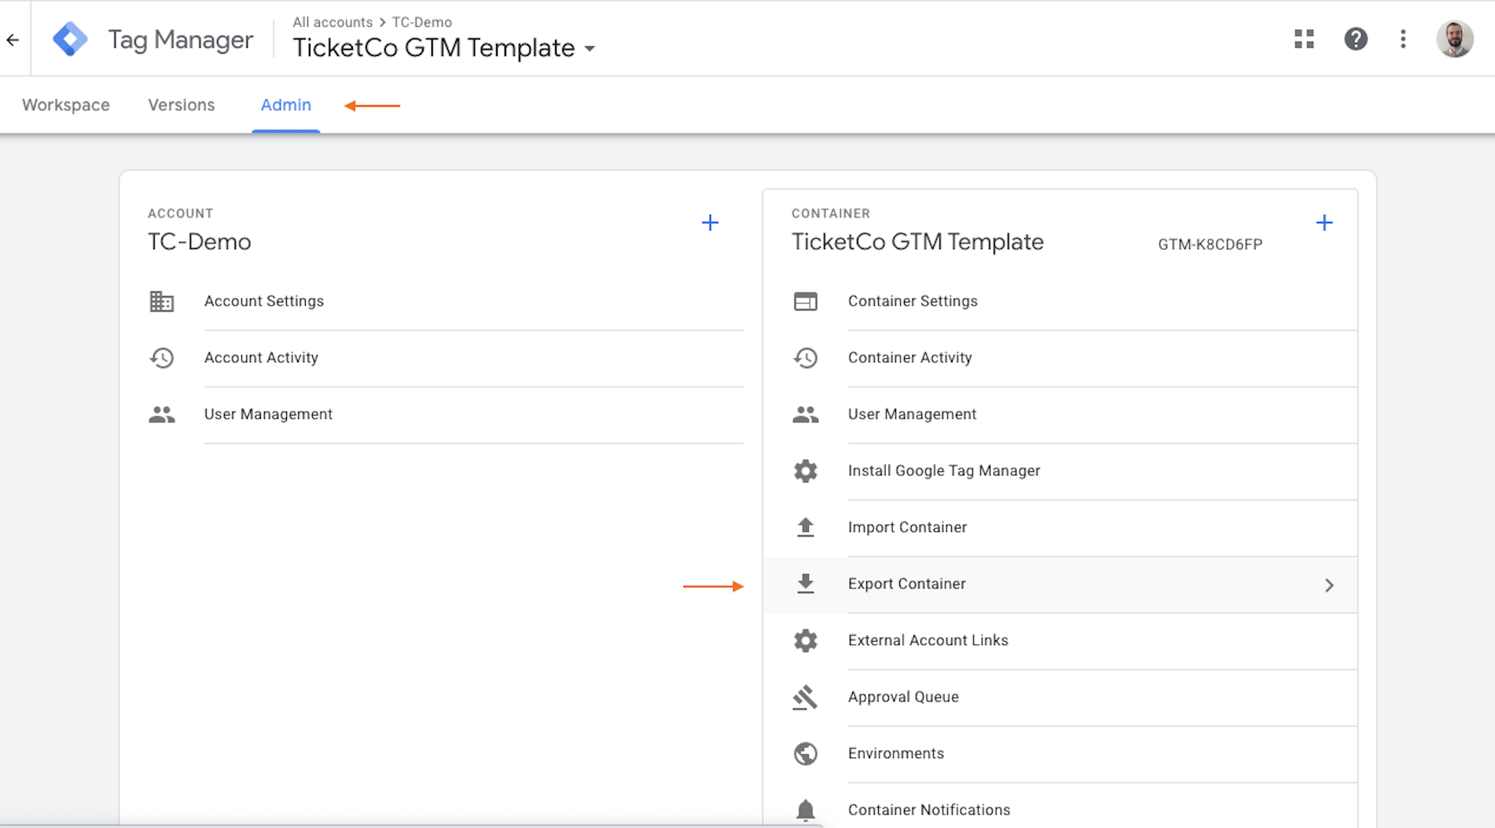Image resolution: width=1495 pixels, height=828 pixels.
Task: Click the back arrow next to Tag Manager
Action: [13, 39]
